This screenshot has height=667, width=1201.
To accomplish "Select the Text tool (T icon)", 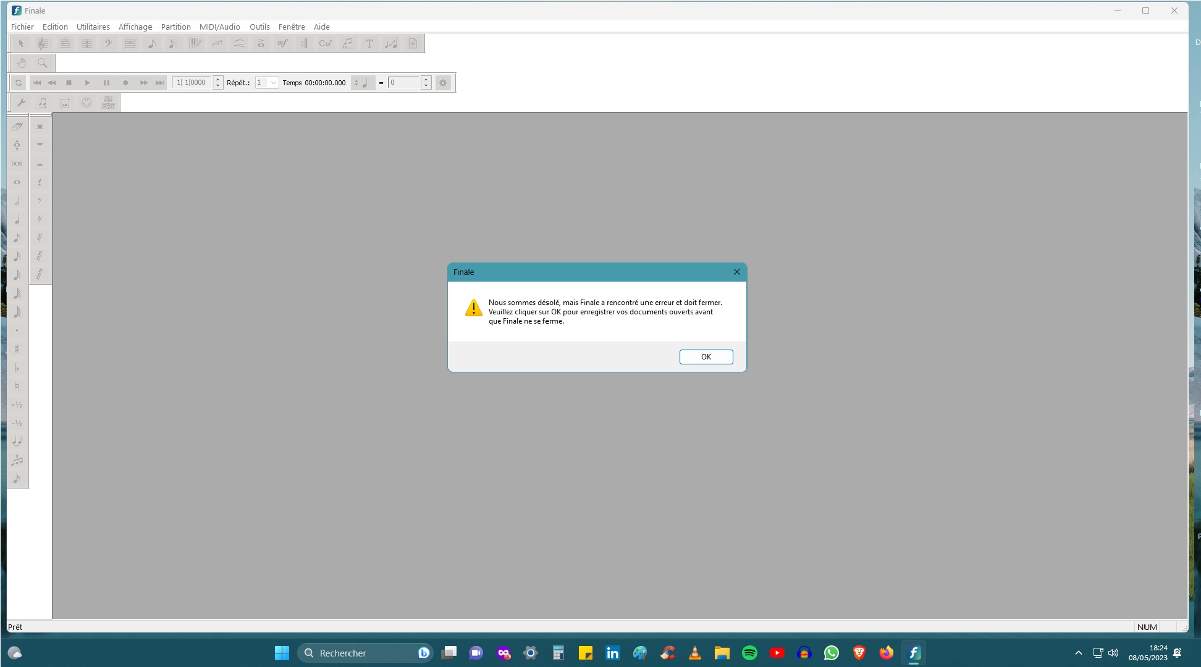I will (369, 44).
